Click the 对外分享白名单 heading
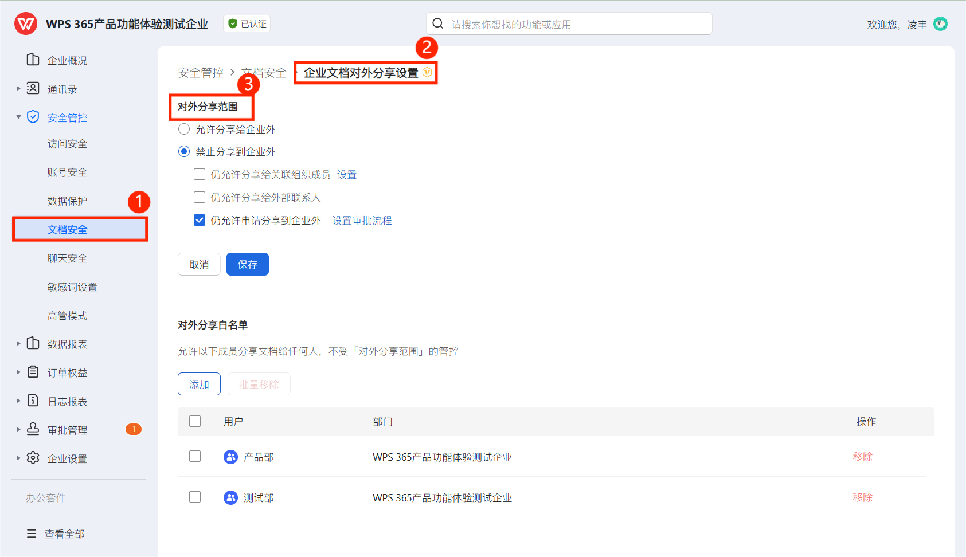Screen dimensions: 966x557 point(213,325)
